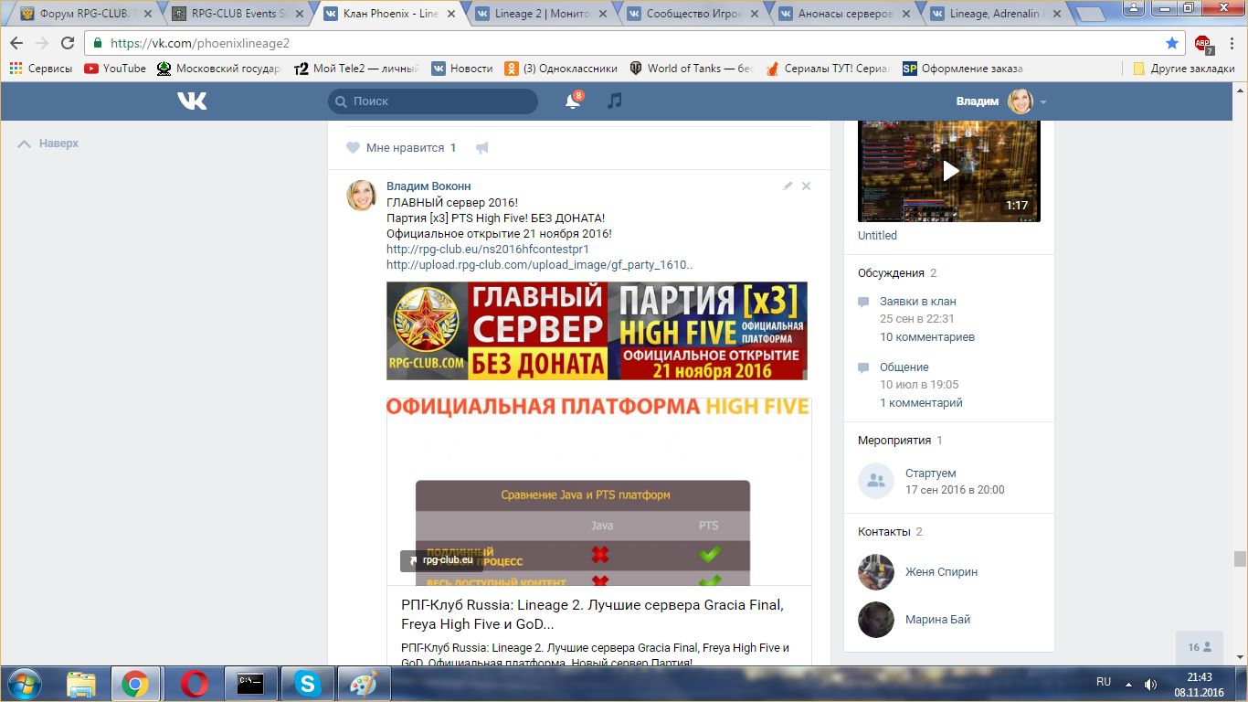Open Владим Воконн author profile name
Viewport: 1248px width, 702px height.
pos(428,186)
